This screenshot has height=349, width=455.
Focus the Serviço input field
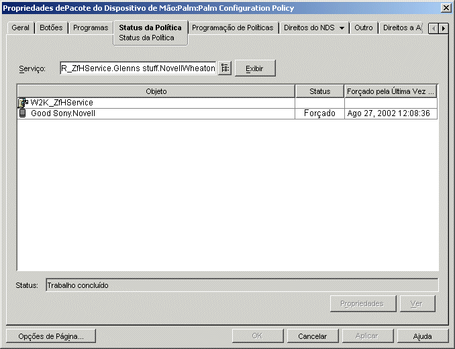[138, 68]
